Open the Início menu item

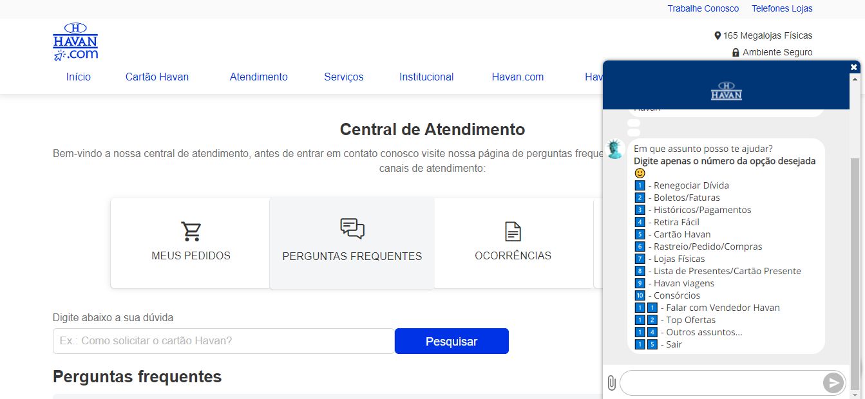coord(79,77)
